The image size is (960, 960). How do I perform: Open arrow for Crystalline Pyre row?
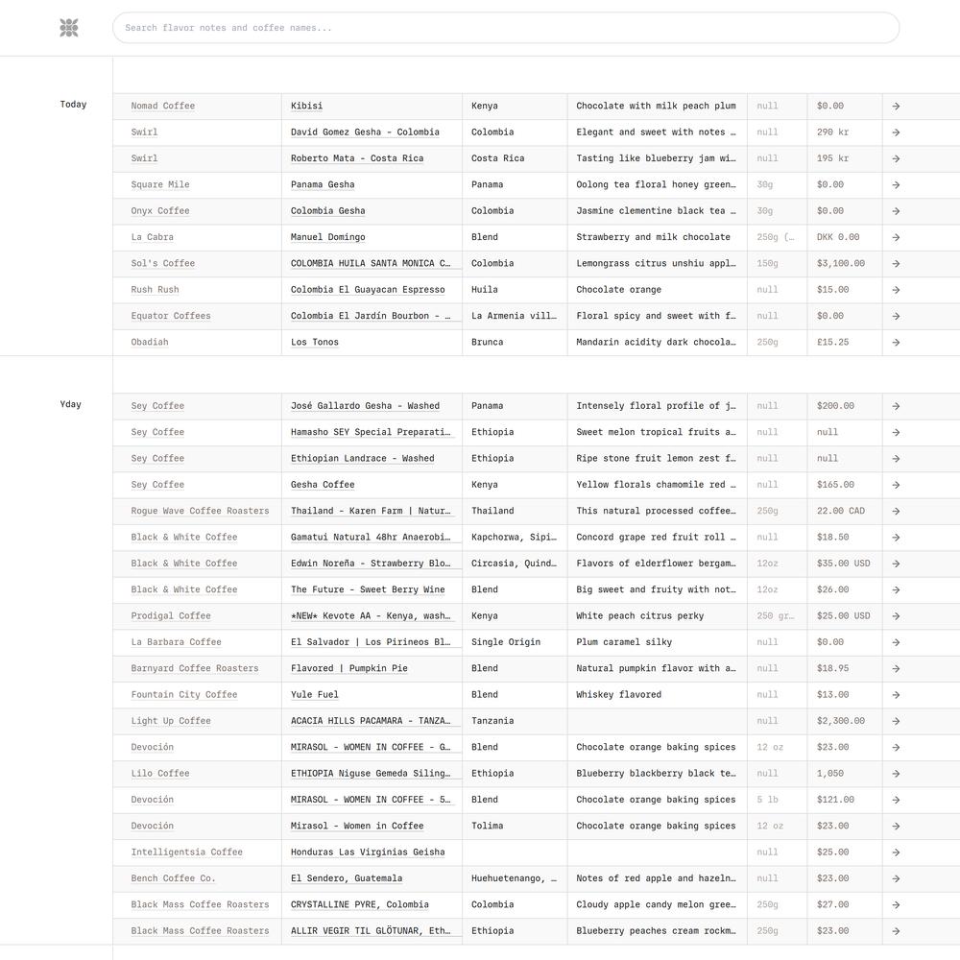(x=896, y=905)
